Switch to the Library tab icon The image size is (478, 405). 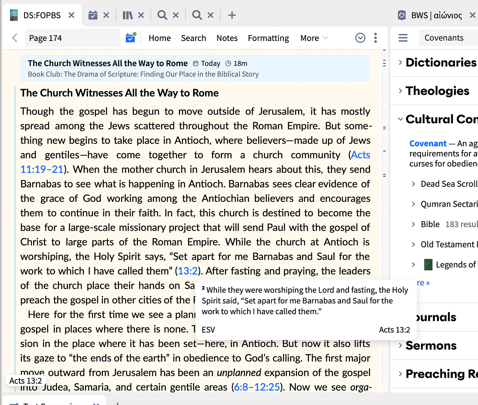coord(128,15)
